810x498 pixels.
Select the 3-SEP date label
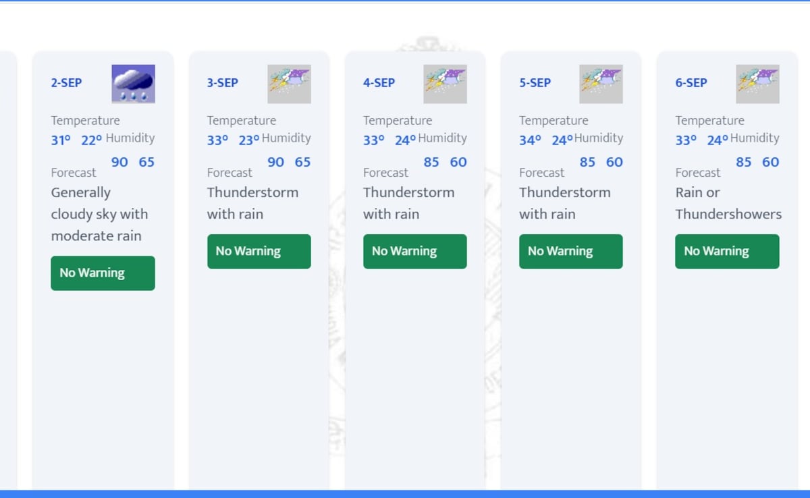pyautogui.click(x=222, y=83)
